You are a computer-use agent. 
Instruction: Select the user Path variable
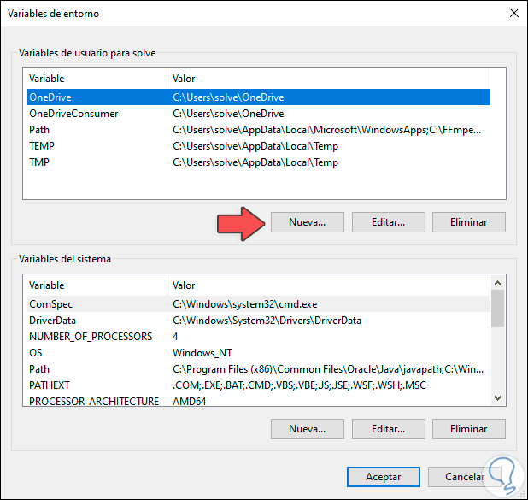point(39,130)
